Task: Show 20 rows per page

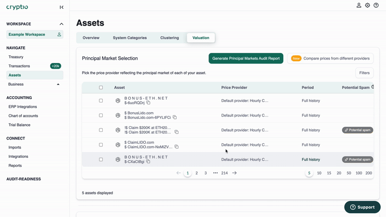Action: pos(339,173)
